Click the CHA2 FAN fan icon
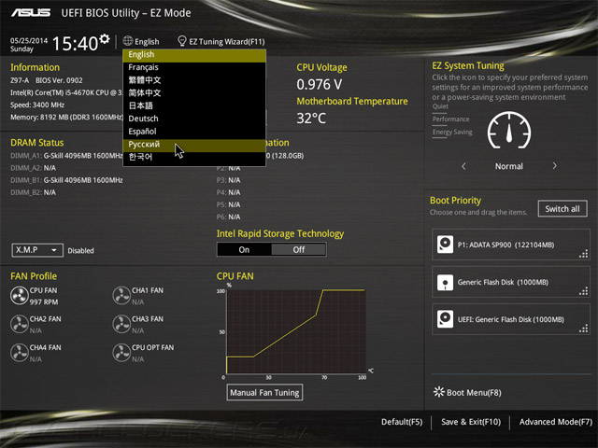 click(19, 324)
